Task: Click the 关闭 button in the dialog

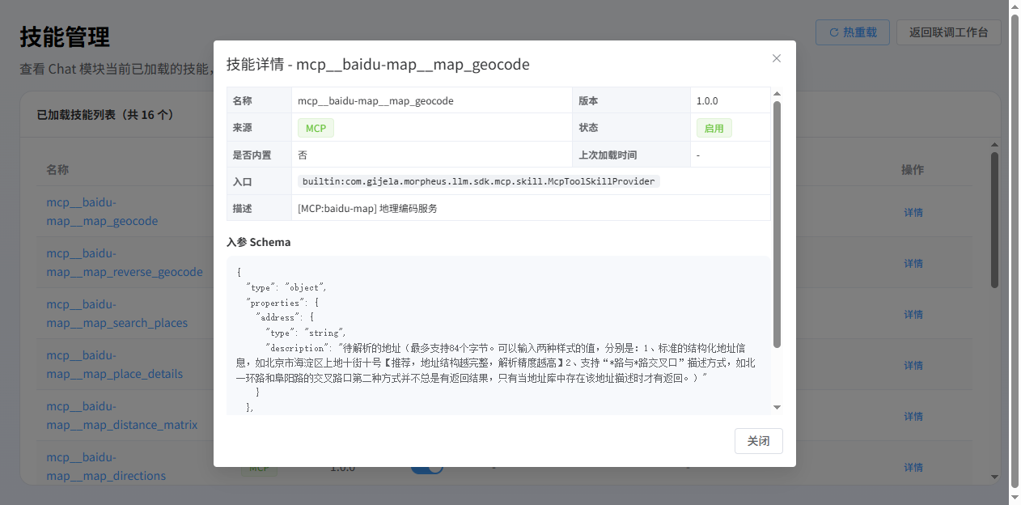Action: pyautogui.click(x=758, y=441)
